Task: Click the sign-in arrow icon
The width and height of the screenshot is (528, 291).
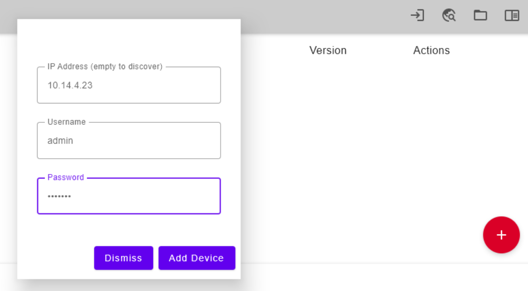Action: [417, 16]
